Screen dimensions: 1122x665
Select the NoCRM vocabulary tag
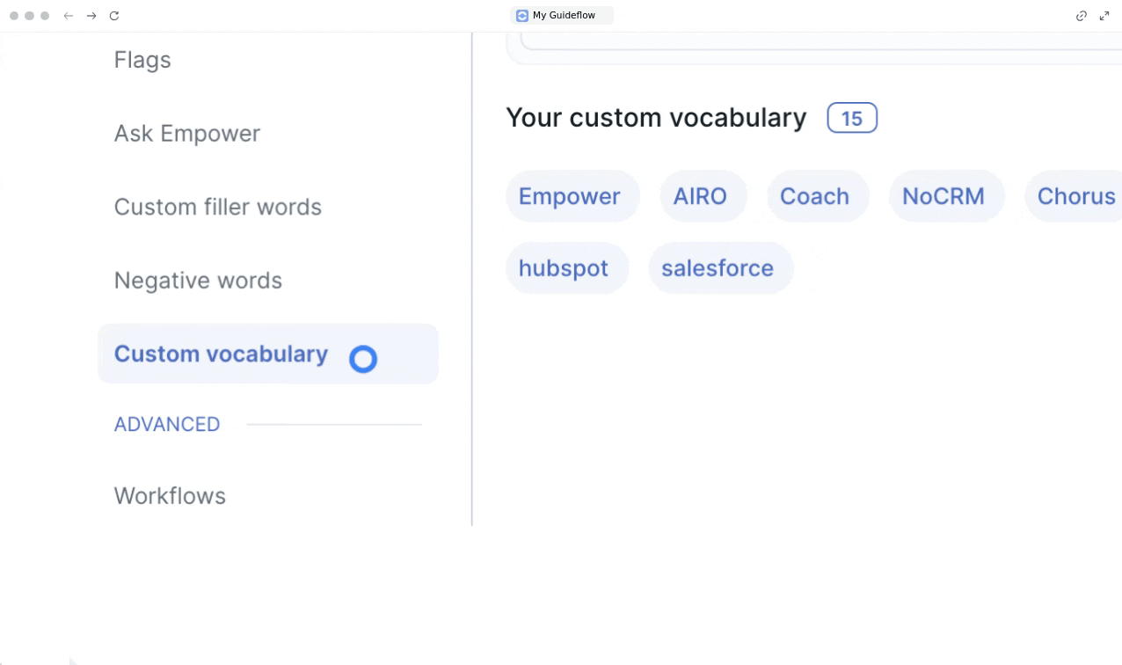pyautogui.click(x=943, y=196)
